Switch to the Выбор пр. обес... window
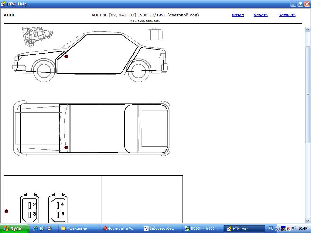 [161, 229]
